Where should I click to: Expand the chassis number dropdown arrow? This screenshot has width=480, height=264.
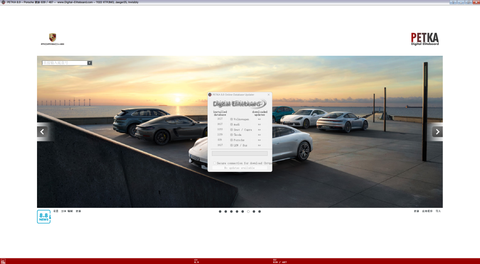[x=90, y=63]
